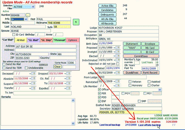Open calendar picker for Elected date

click(x=118, y=56)
